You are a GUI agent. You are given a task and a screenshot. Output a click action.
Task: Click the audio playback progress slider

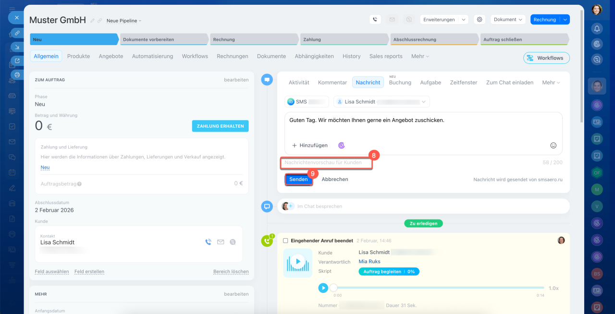click(x=437, y=288)
